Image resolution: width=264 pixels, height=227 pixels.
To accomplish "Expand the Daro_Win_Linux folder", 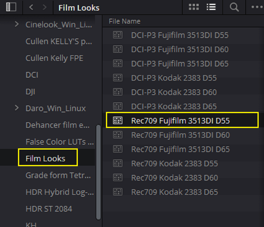I will [16, 108].
